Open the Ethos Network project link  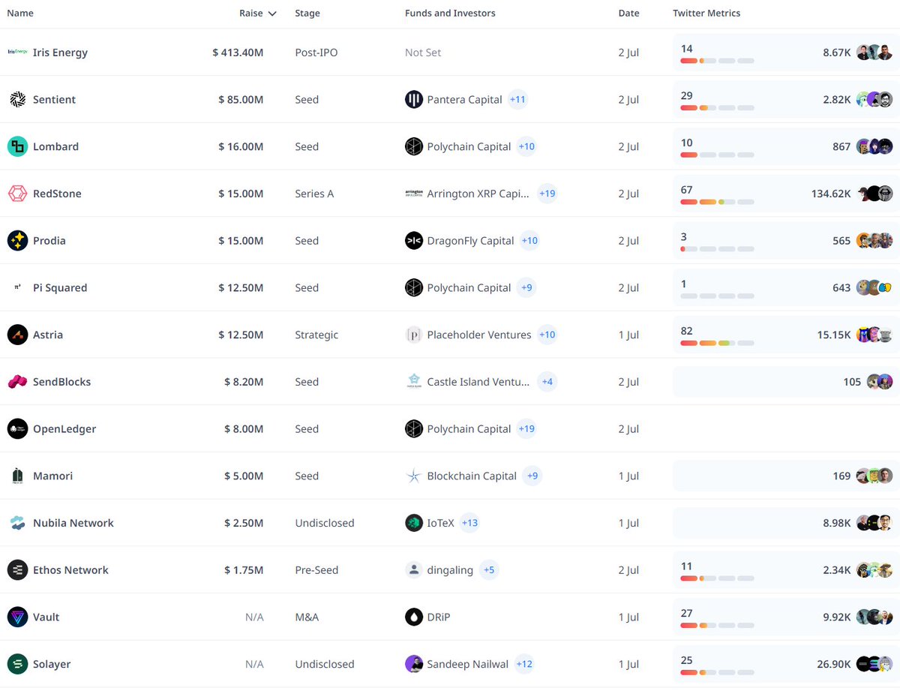click(70, 570)
